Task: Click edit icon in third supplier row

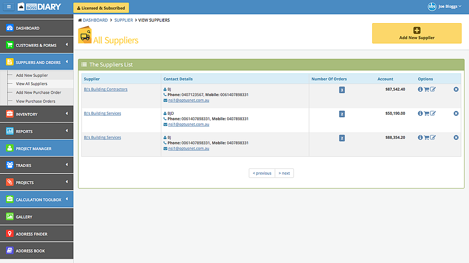Action: (x=433, y=137)
